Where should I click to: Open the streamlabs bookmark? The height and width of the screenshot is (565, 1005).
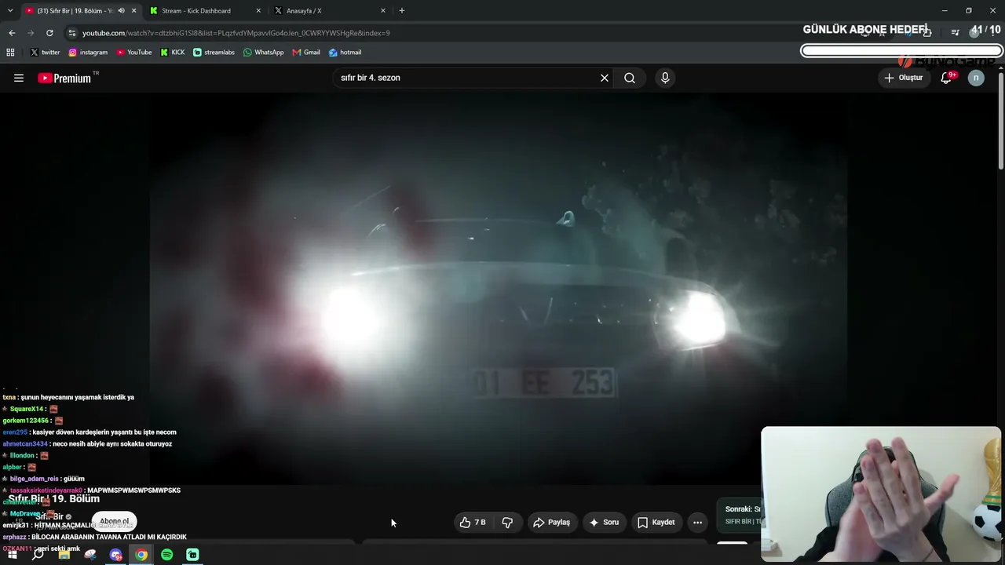point(214,53)
